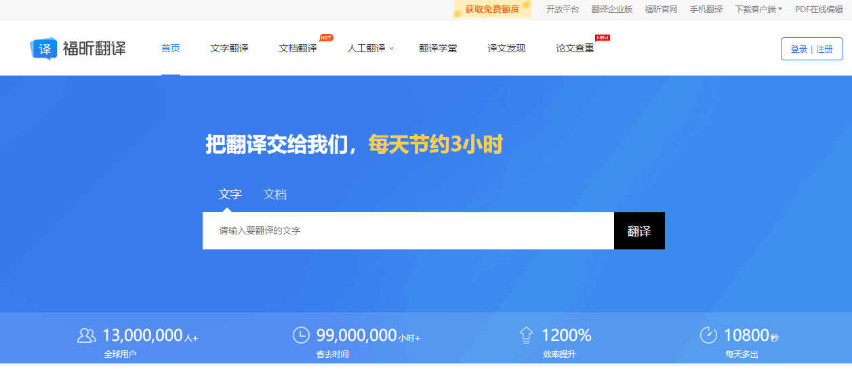
Task: Click the 省去时间 label
Action: tap(333, 354)
